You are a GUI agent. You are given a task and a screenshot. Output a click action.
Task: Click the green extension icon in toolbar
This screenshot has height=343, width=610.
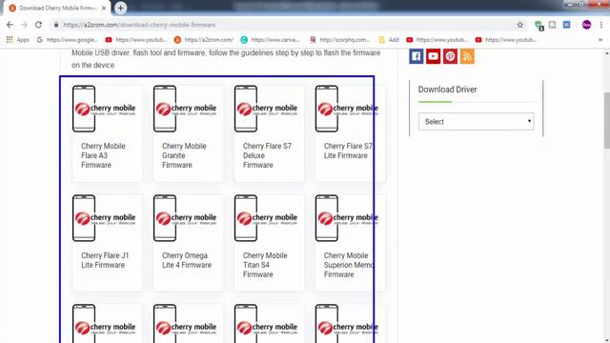click(x=539, y=26)
